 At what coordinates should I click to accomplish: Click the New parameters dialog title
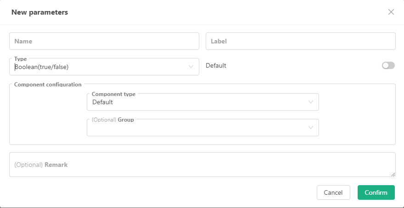click(x=39, y=12)
